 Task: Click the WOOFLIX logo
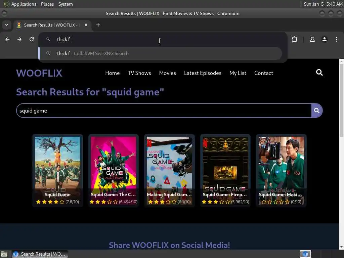pos(39,73)
